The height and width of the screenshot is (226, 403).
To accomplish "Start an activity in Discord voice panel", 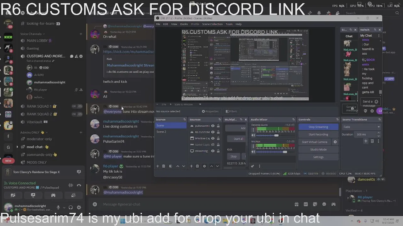I will point(53,195).
